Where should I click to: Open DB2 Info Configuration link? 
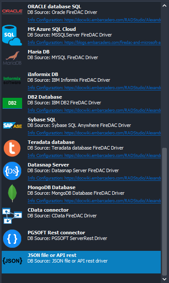[x=94, y=110]
